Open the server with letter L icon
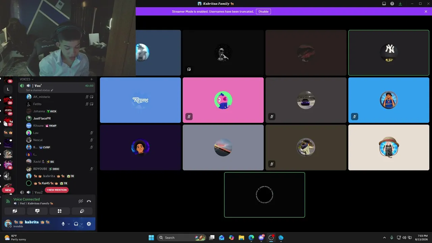This screenshot has width=432, height=243. point(8,89)
